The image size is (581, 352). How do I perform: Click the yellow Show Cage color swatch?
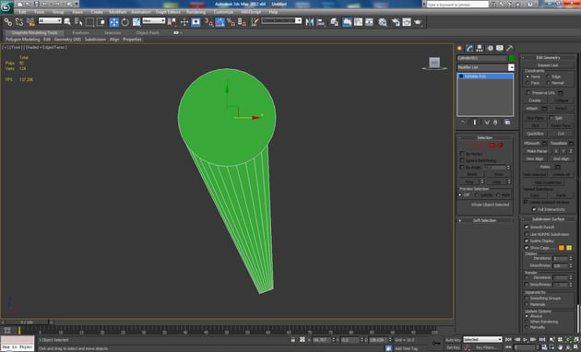coord(569,248)
